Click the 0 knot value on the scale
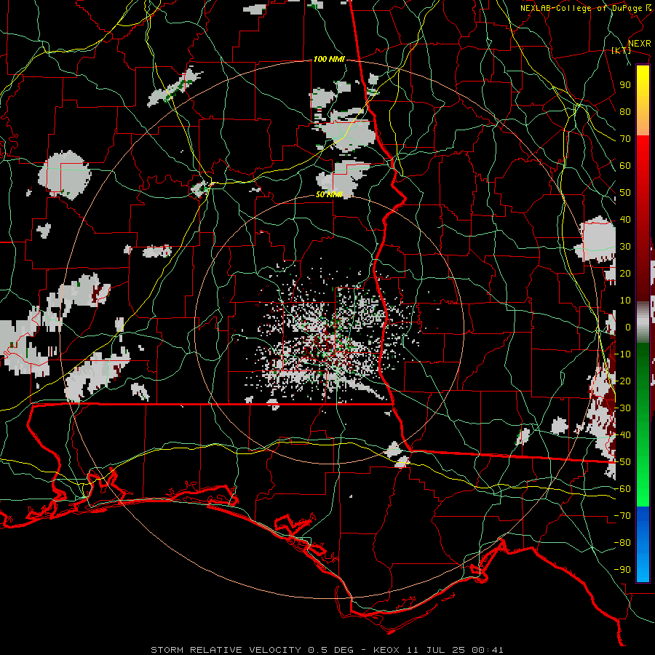The width and height of the screenshot is (655, 655). [627, 327]
